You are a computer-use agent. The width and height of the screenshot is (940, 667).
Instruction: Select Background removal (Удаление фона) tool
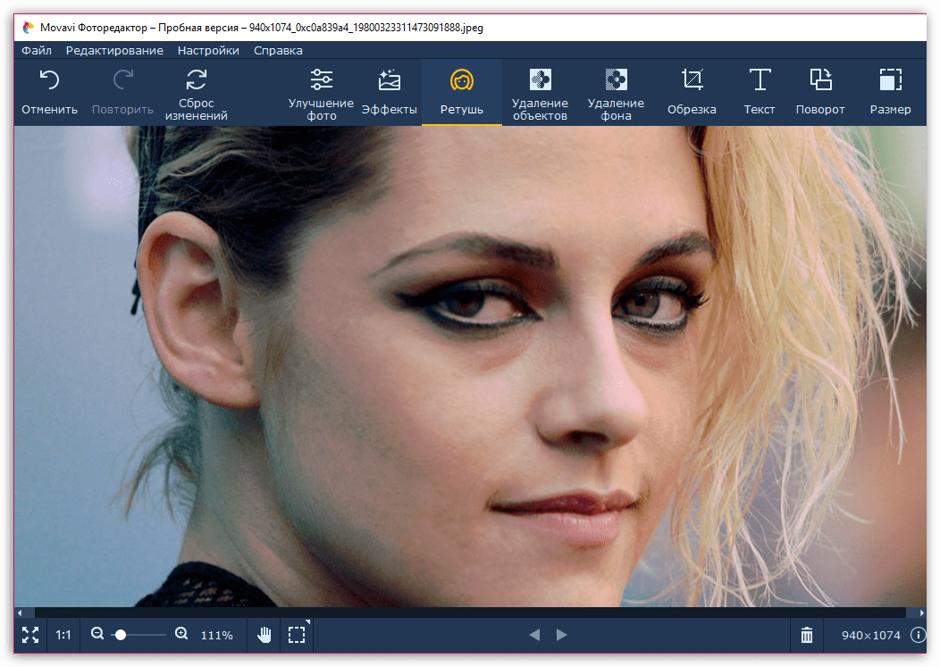click(x=616, y=93)
